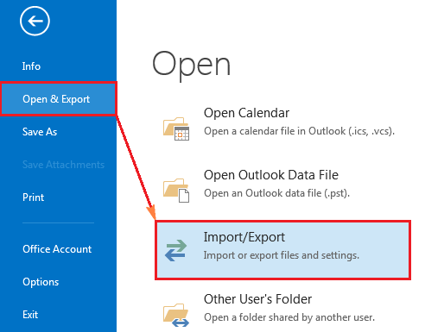425x332 pixels.
Task: Open the Print page
Action: (34, 197)
